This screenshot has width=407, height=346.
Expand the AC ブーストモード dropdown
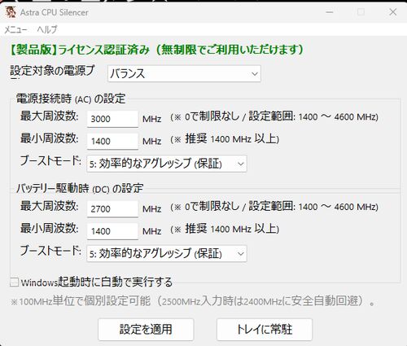pos(167,164)
